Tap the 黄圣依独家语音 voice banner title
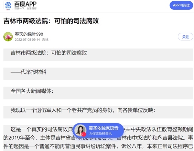 (x=103, y=128)
